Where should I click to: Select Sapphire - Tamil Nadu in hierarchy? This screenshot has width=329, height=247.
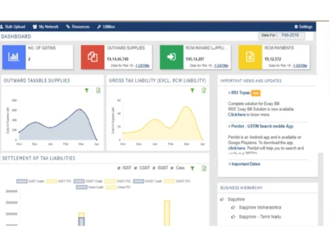[x=260, y=217]
